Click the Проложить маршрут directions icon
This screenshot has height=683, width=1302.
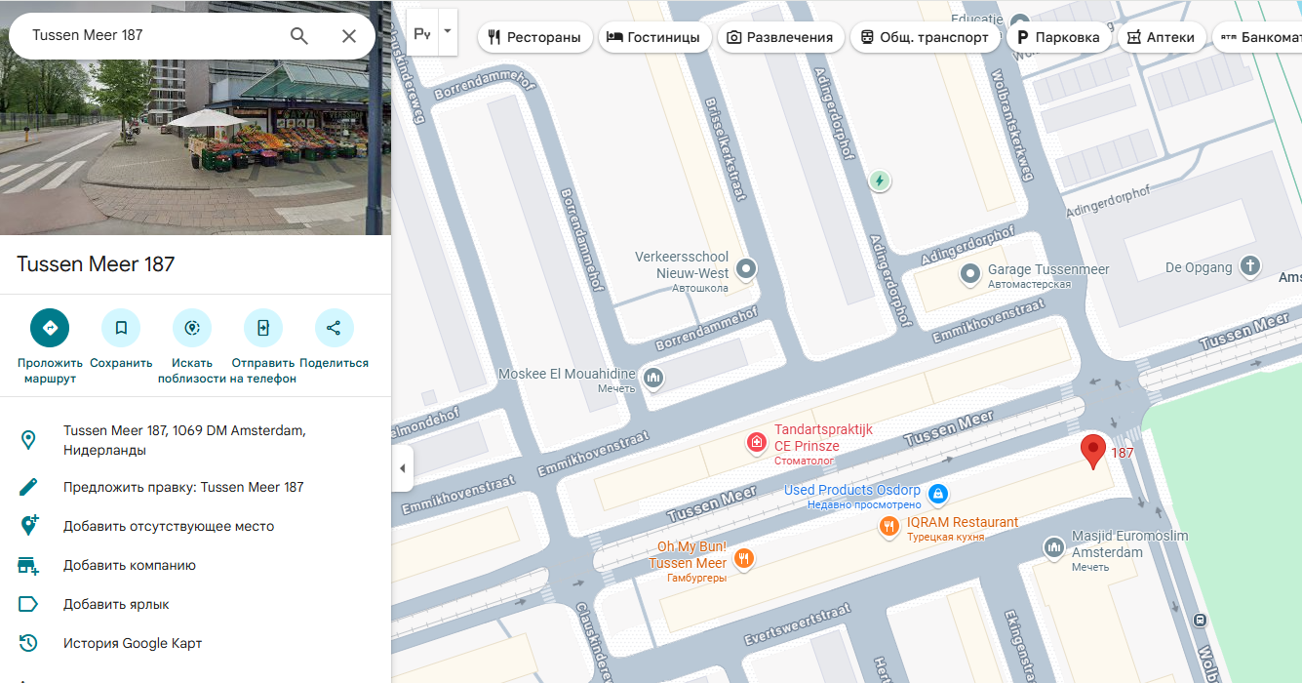50,328
